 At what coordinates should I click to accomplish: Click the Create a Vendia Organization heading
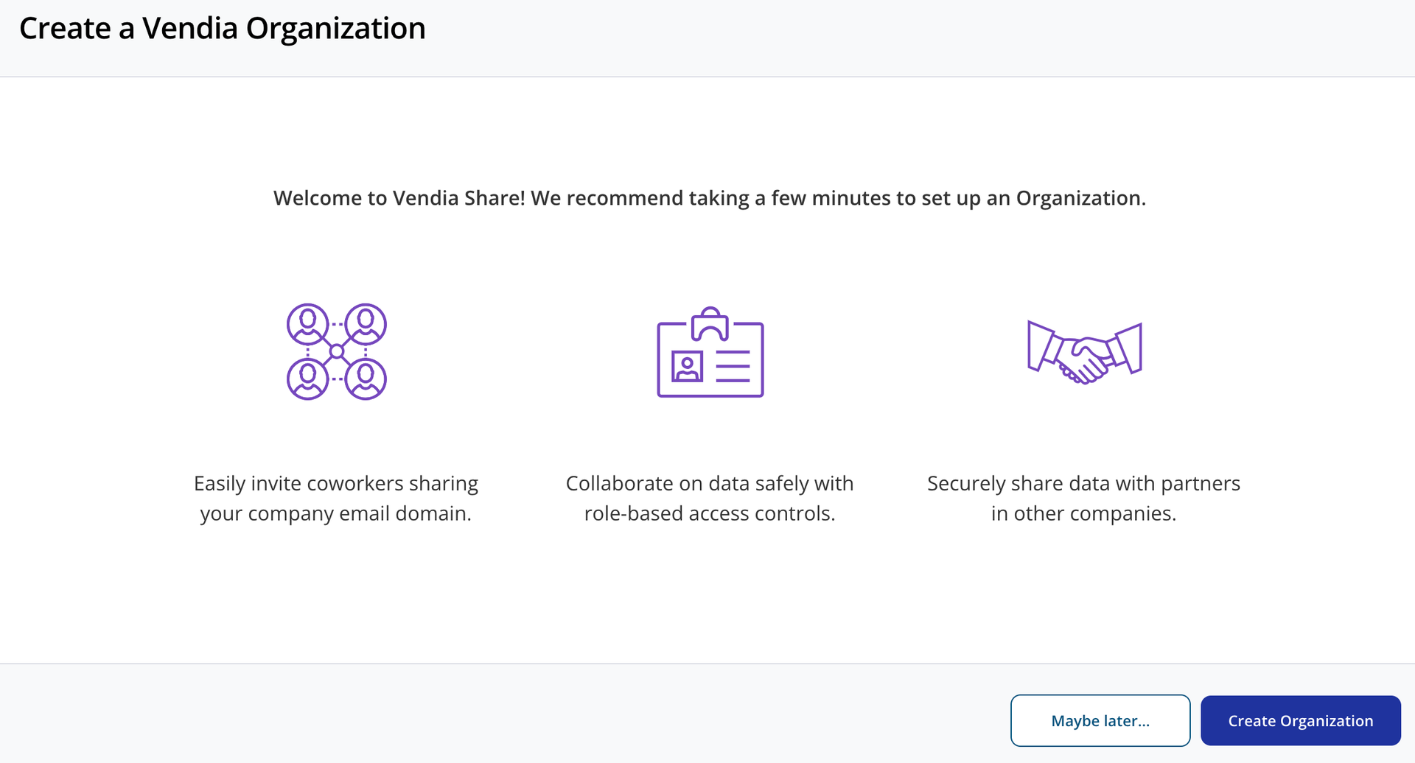point(223,29)
